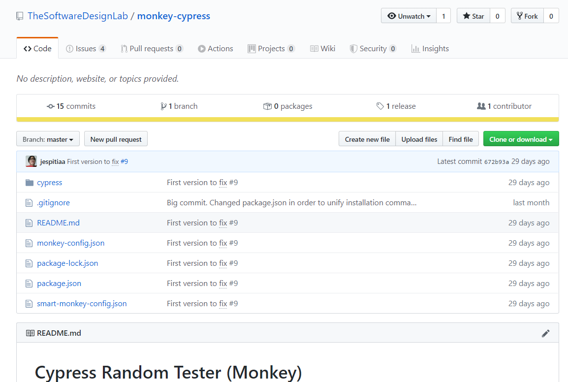This screenshot has height=382, width=568.
Task: View the 1 release link
Action: pyautogui.click(x=396, y=106)
